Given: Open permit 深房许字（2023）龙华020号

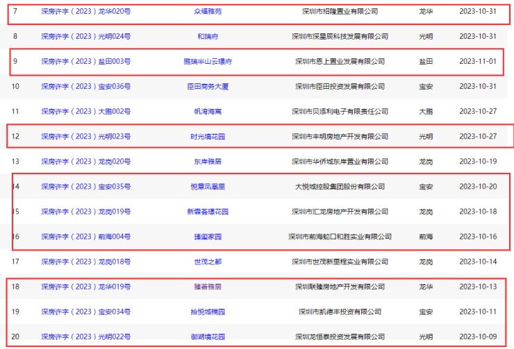Looking at the screenshot, I should click(x=86, y=12).
